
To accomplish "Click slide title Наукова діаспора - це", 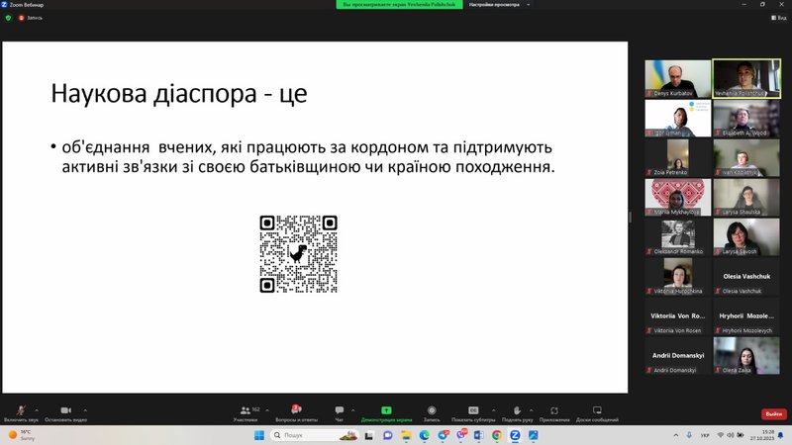I will pos(179,93).
